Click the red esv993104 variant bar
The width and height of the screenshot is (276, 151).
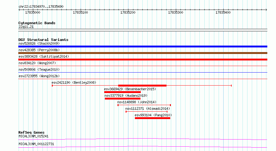[153, 118]
